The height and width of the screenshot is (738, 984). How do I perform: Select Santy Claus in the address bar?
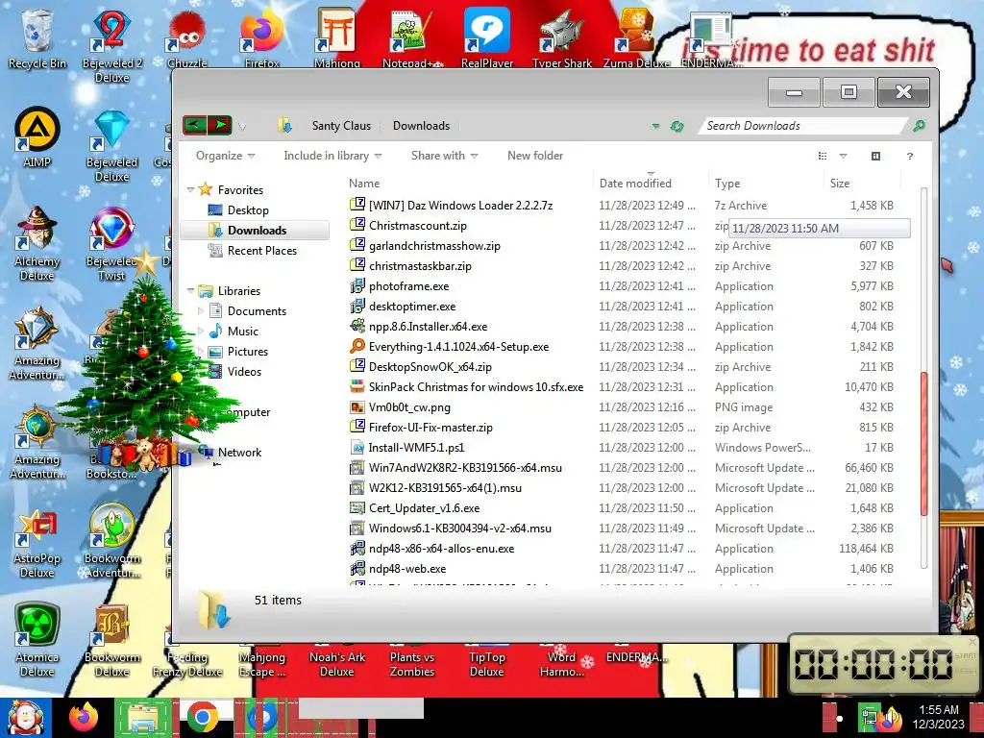tap(341, 126)
